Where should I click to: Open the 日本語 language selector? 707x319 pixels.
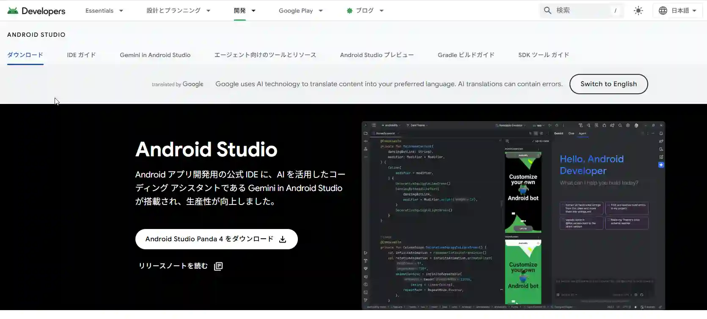(678, 11)
